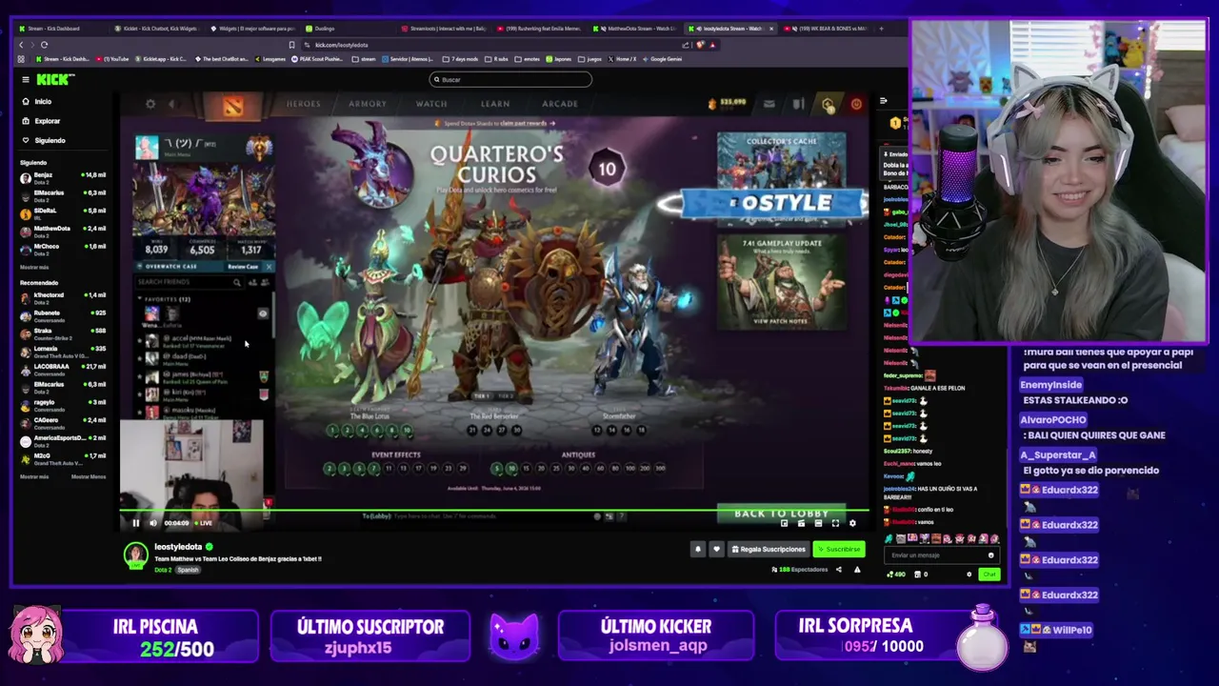1219x686 pixels.
Task: Open Explorar in Kick sidebar
Action: pyautogui.click(x=40, y=121)
